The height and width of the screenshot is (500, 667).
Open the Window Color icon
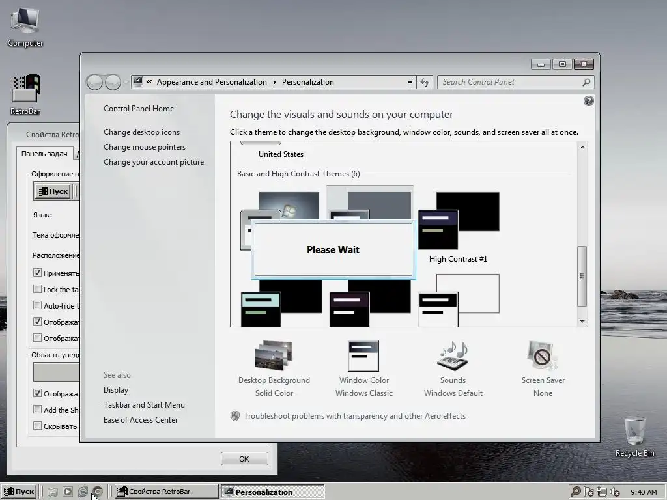click(363, 356)
